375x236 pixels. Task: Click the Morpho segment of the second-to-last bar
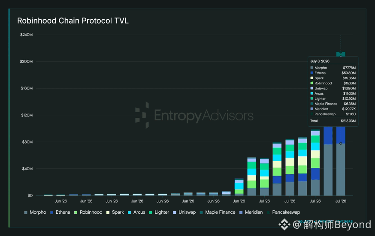pos(328,170)
